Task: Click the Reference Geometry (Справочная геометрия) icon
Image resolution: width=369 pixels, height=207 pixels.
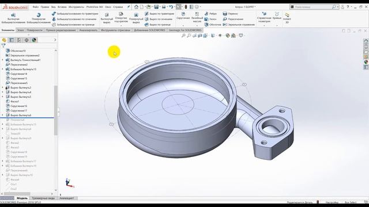Action: pyautogui.click(x=264, y=14)
